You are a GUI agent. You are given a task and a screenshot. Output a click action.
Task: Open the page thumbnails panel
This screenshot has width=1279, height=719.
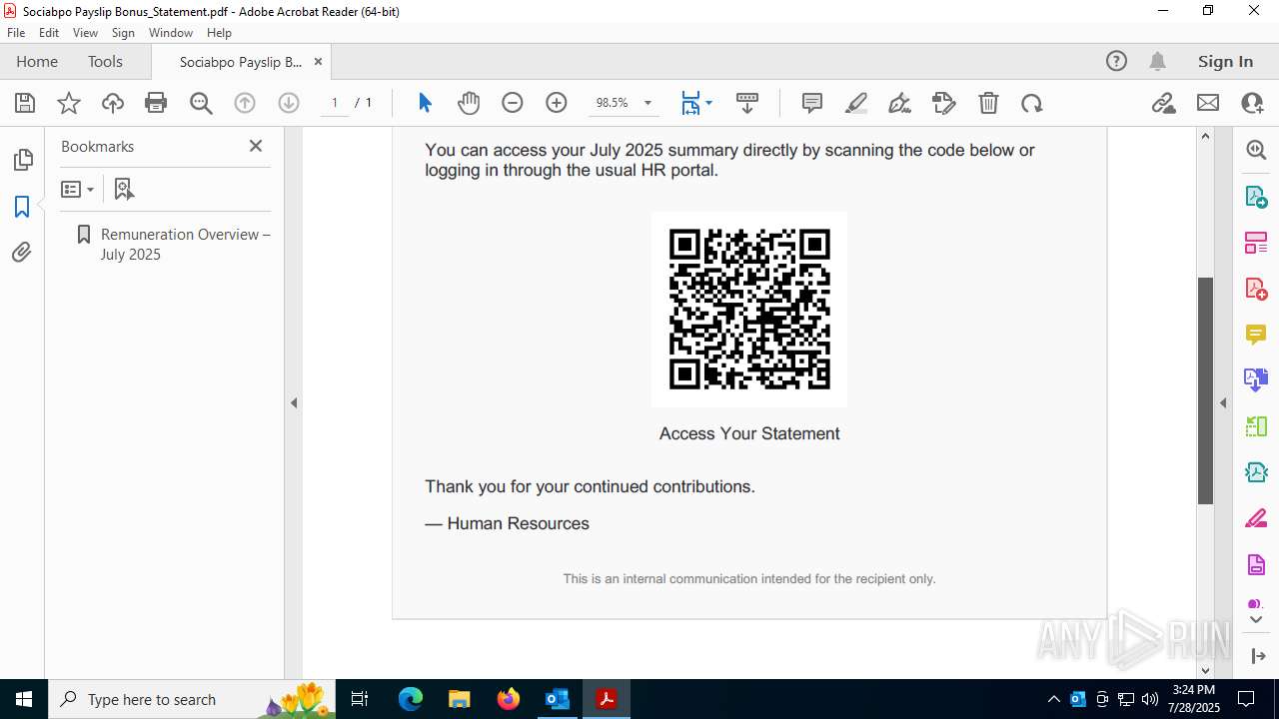click(x=22, y=160)
